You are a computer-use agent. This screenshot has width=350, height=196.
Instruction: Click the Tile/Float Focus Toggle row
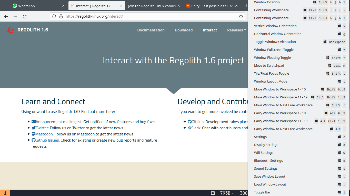point(299,74)
